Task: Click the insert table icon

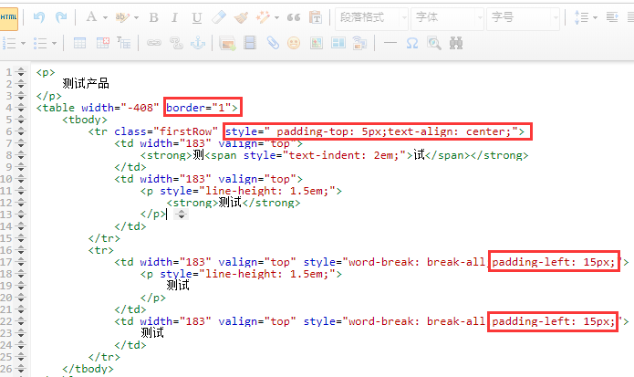Action: [80, 42]
